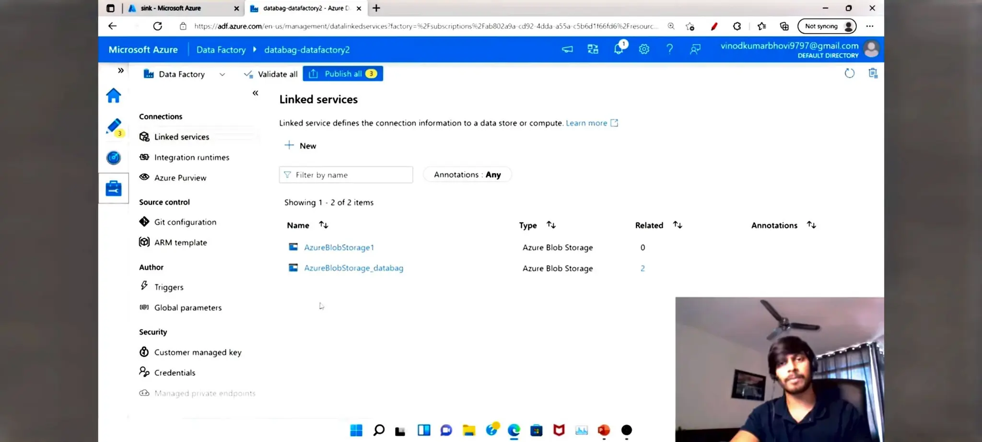Open browser extensions puzzle icon
The height and width of the screenshot is (442, 982).
[x=737, y=26]
